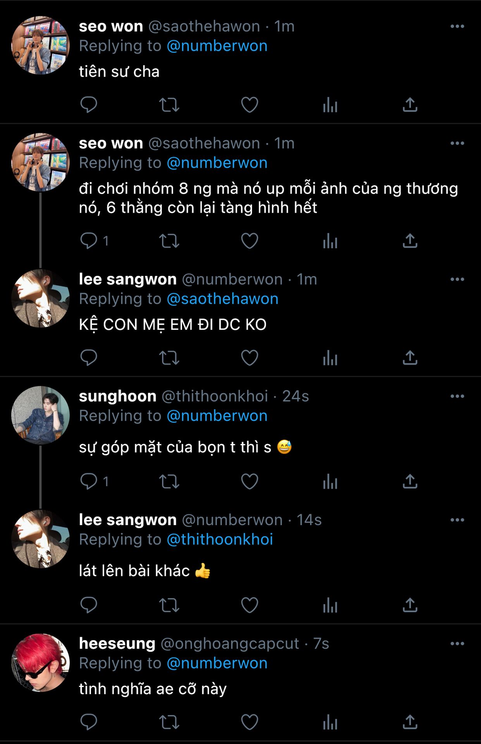The height and width of the screenshot is (744, 481).
Task: Open more options on heeseung's tweet
Action: tap(457, 644)
